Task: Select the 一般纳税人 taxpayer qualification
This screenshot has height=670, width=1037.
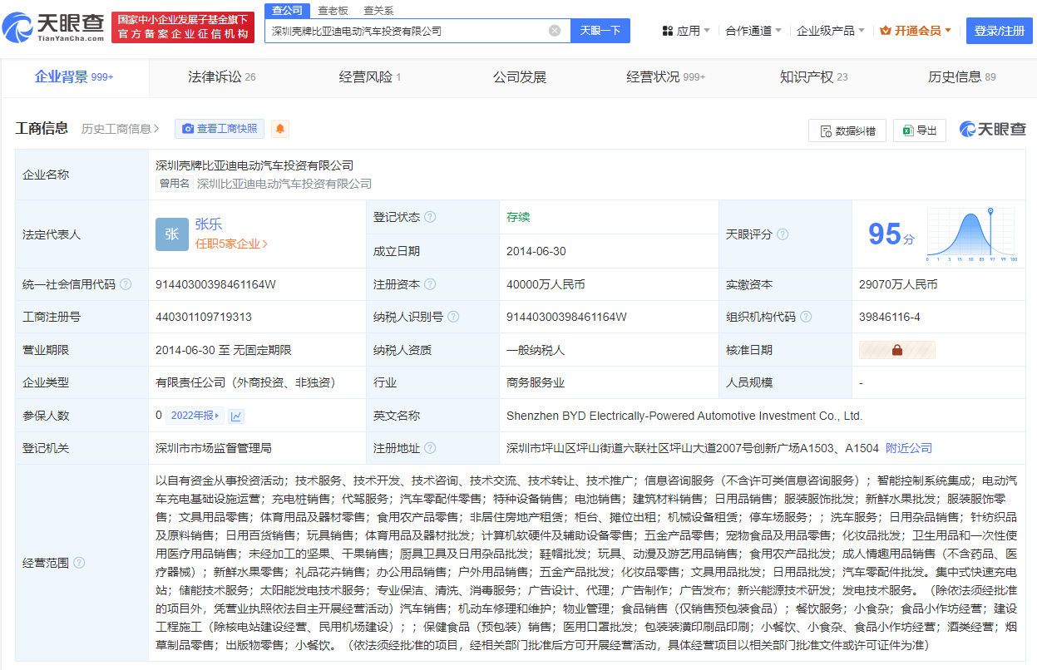Action: [x=536, y=350]
